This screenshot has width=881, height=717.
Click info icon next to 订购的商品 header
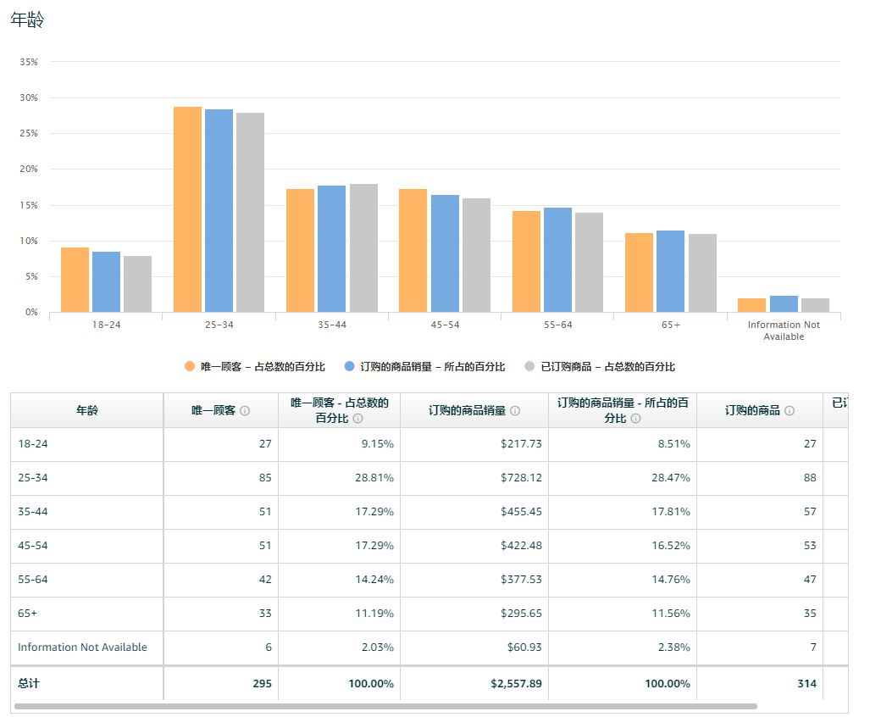790,411
